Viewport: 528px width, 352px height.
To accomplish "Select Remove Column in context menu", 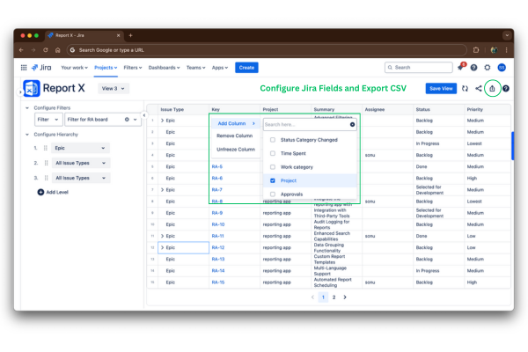I will tap(235, 136).
